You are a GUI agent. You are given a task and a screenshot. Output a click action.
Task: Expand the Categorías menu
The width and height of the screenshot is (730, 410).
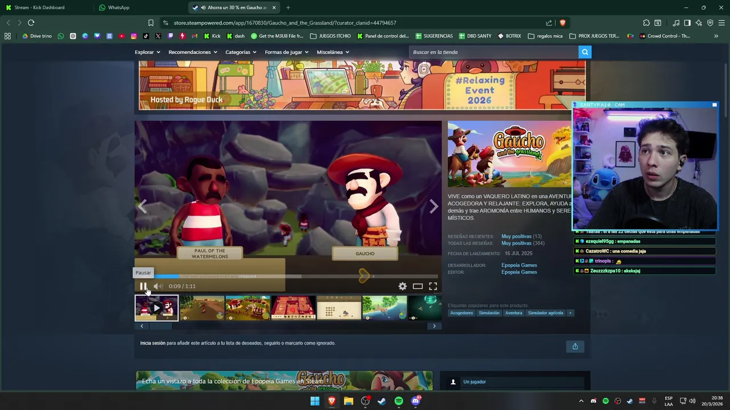coord(241,52)
